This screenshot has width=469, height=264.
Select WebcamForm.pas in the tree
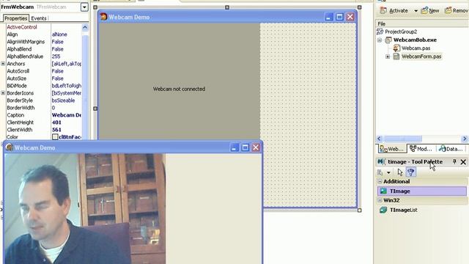421,56
